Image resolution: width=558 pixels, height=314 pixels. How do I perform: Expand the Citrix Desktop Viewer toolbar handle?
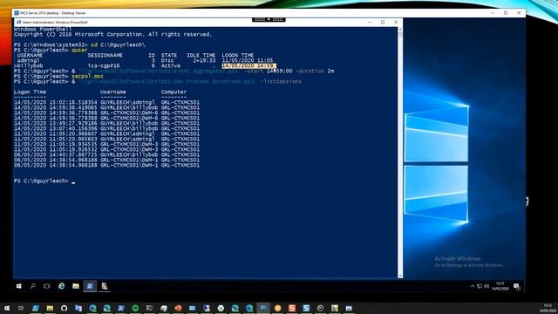pyautogui.click(x=269, y=19)
